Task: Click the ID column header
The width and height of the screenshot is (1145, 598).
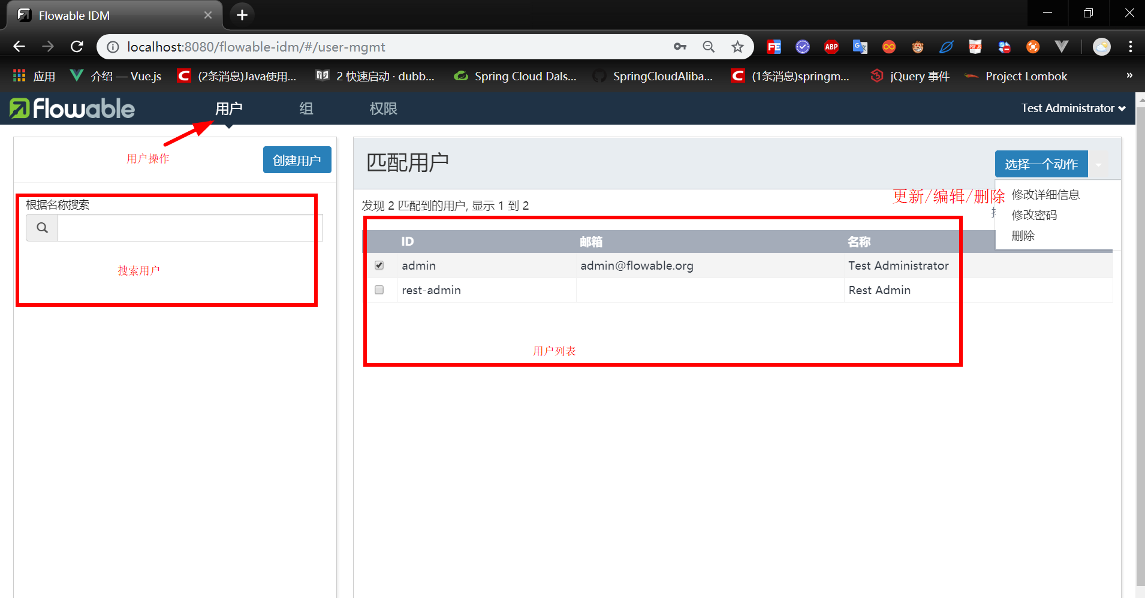Action: 408,241
